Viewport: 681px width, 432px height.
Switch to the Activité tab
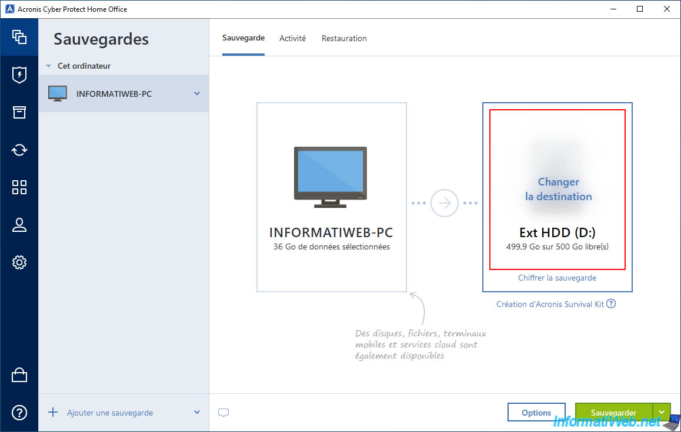[x=292, y=39]
